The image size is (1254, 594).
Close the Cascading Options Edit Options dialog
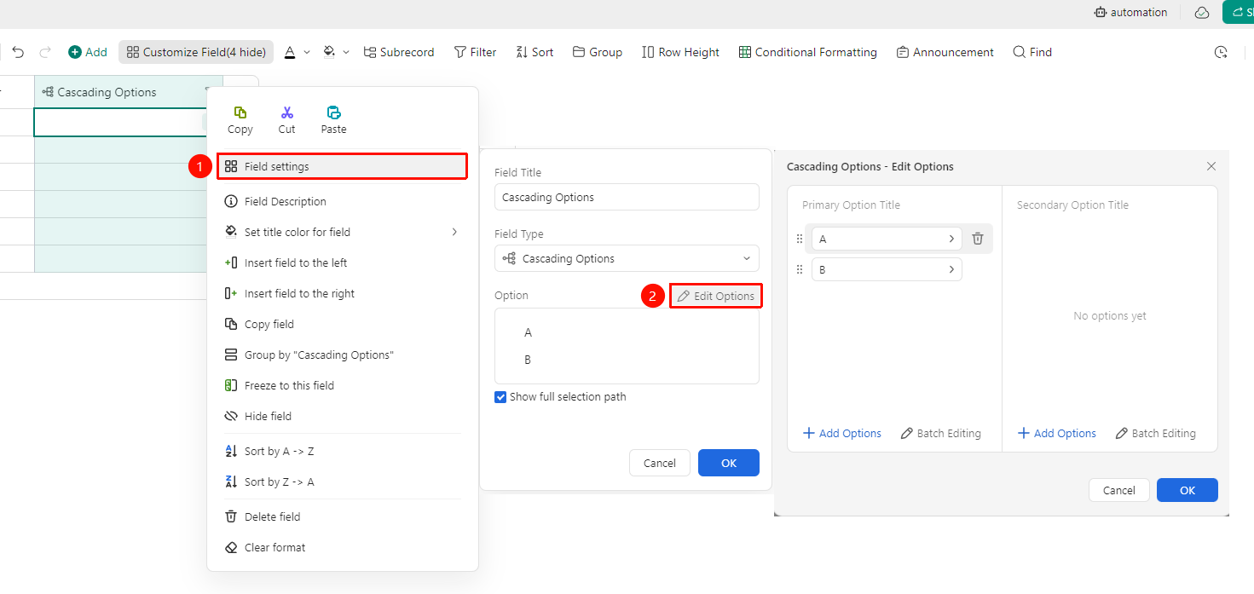coord(1211,166)
